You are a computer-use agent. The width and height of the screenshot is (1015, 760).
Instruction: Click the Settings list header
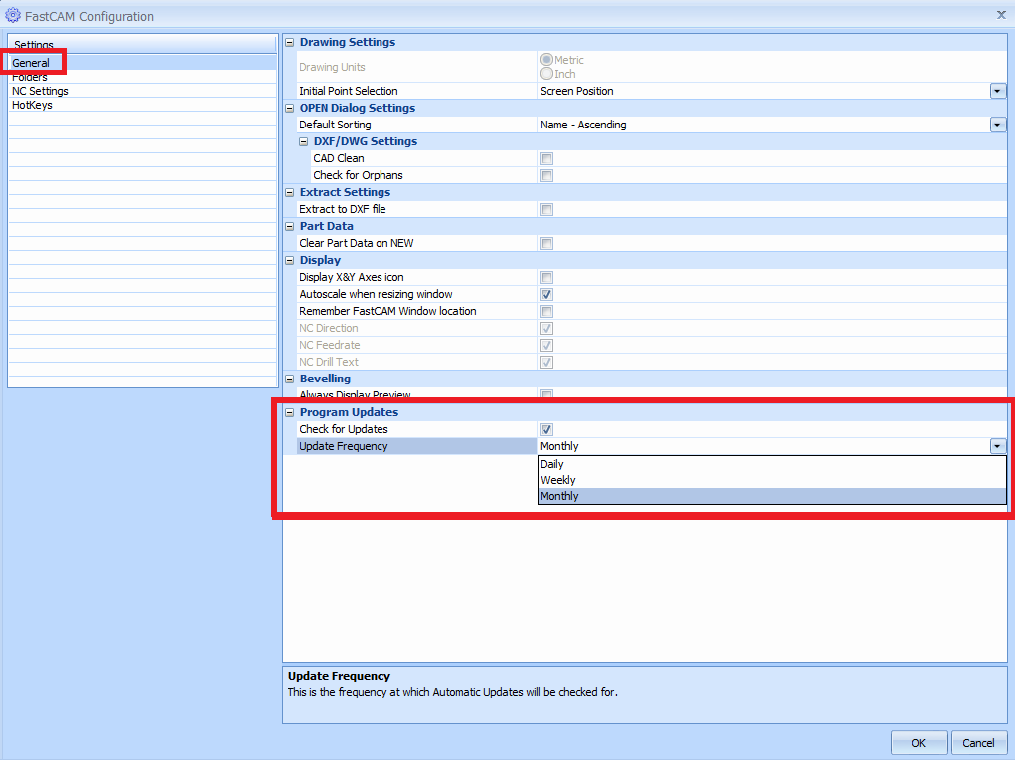142,44
